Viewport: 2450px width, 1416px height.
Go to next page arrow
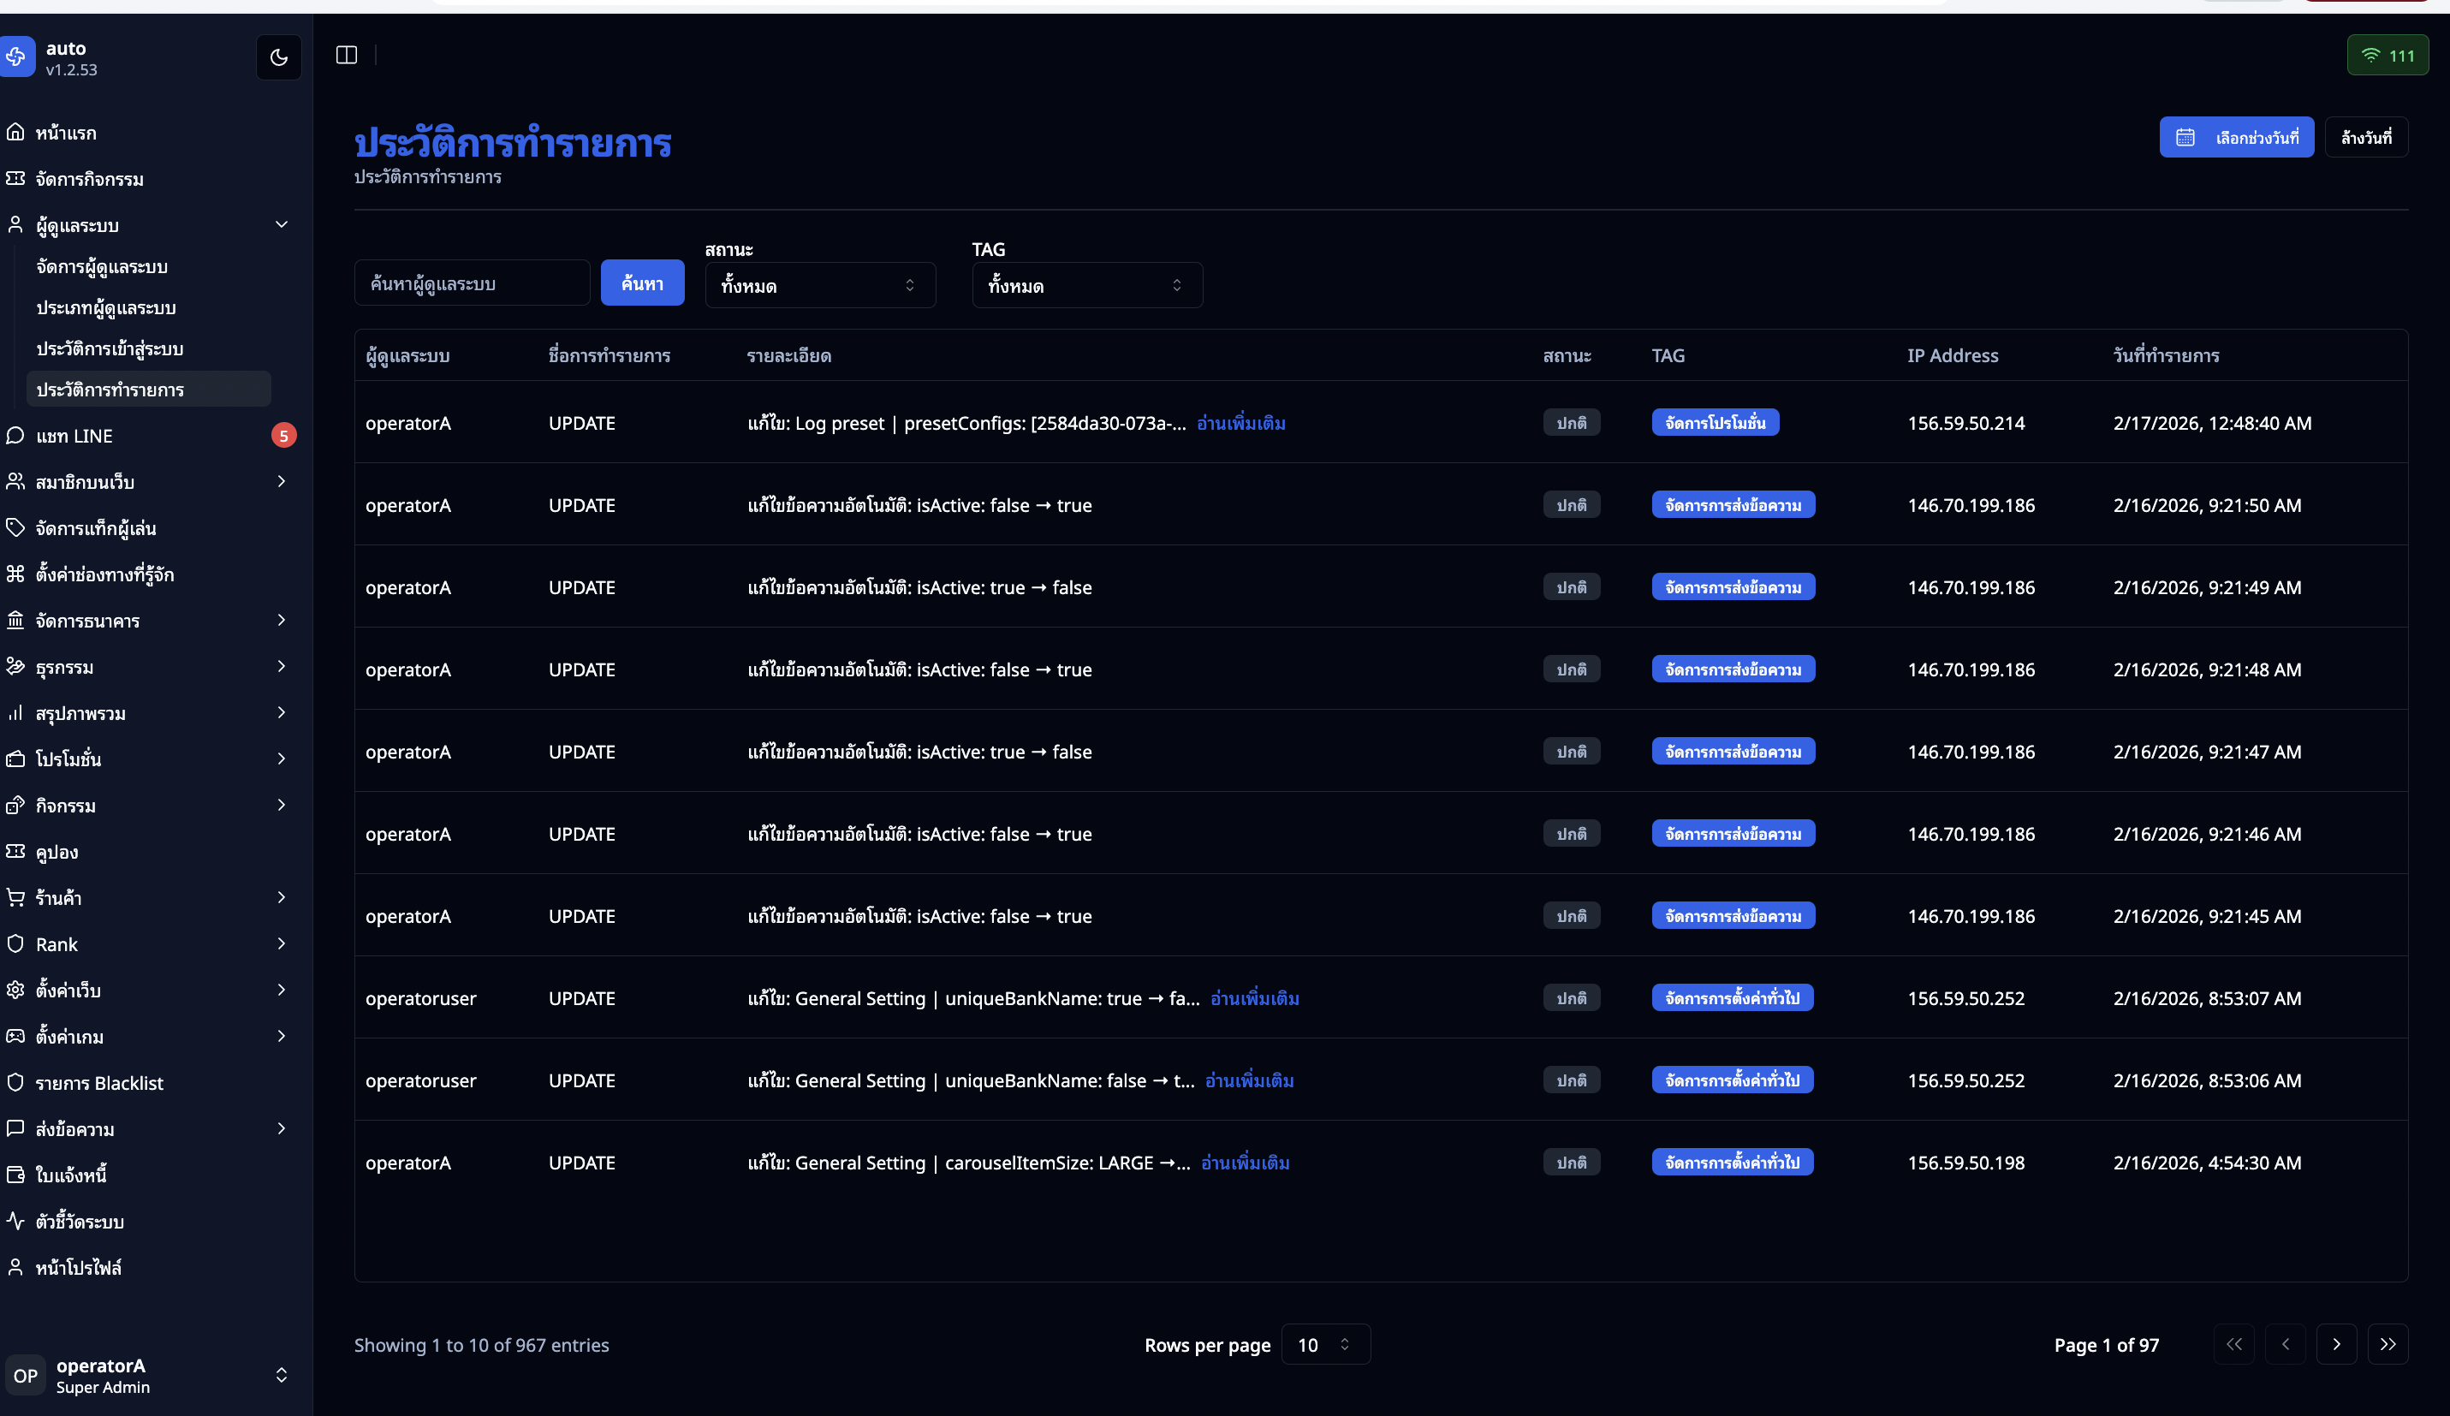click(2335, 1344)
